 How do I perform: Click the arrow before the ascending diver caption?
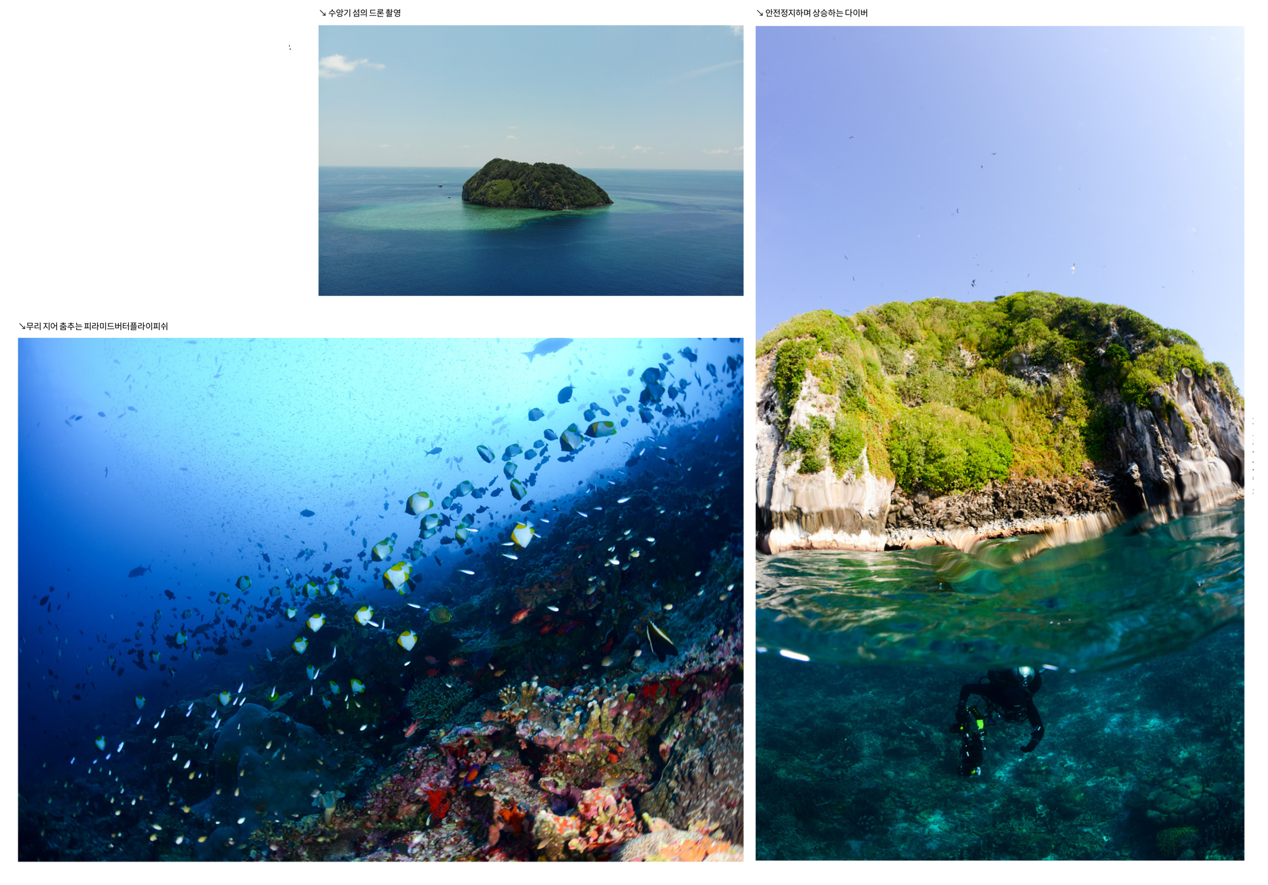760,13
